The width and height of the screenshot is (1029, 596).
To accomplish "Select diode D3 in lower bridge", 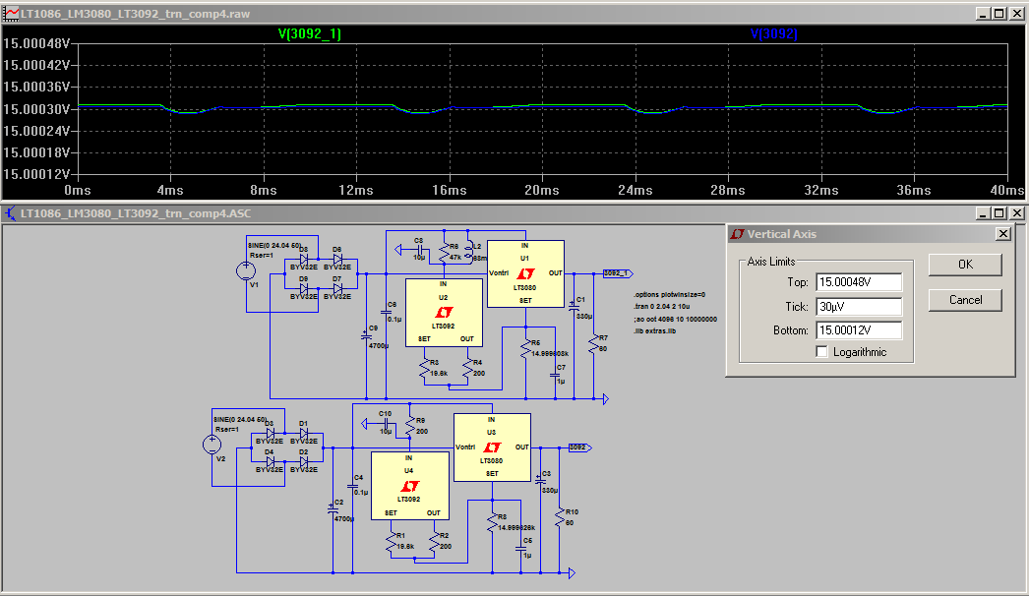I will [x=270, y=433].
